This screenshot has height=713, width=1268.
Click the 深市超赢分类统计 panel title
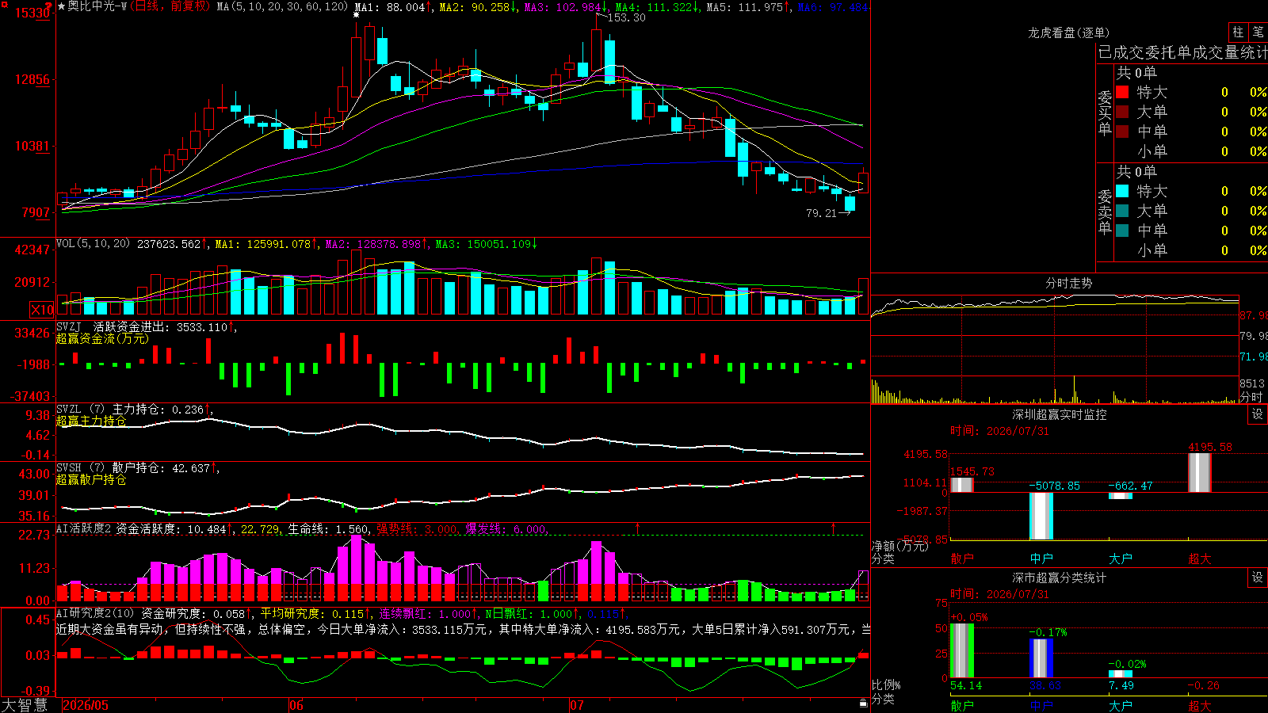[x=1060, y=578]
